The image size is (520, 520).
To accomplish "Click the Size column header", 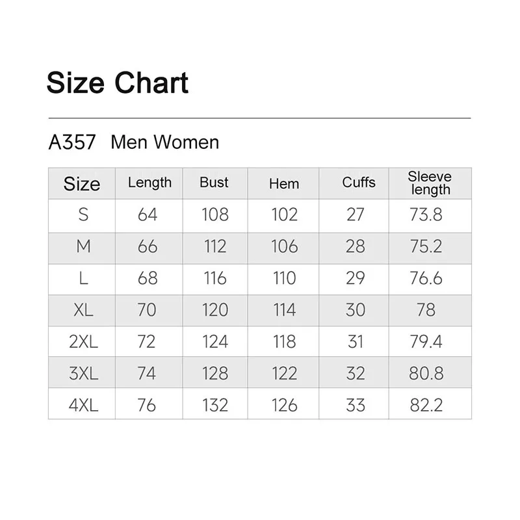I will point(82,184).
